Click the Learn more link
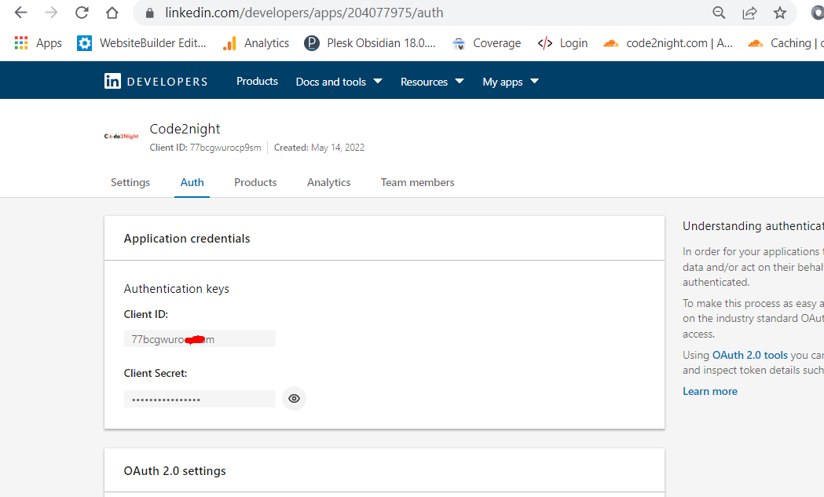The height and width of the screenshot is (497, 824). 710,392
